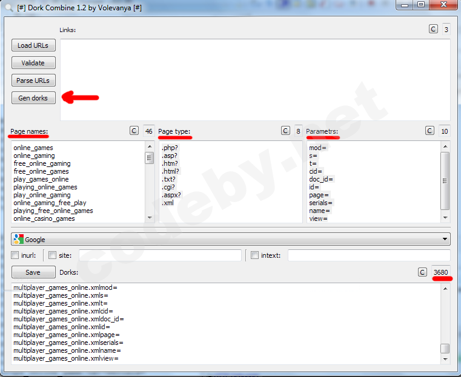Select '.aspx?' in Page type list
This screenshot has width=461, height=377.
pyautogui.click(x=171, y=195)
